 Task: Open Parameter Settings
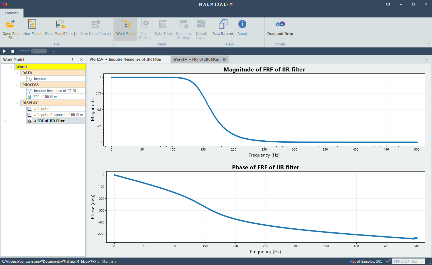point(184,29)
